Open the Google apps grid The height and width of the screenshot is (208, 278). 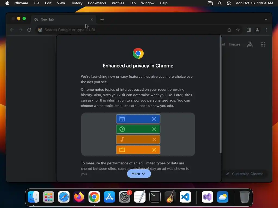click(263, 44)
